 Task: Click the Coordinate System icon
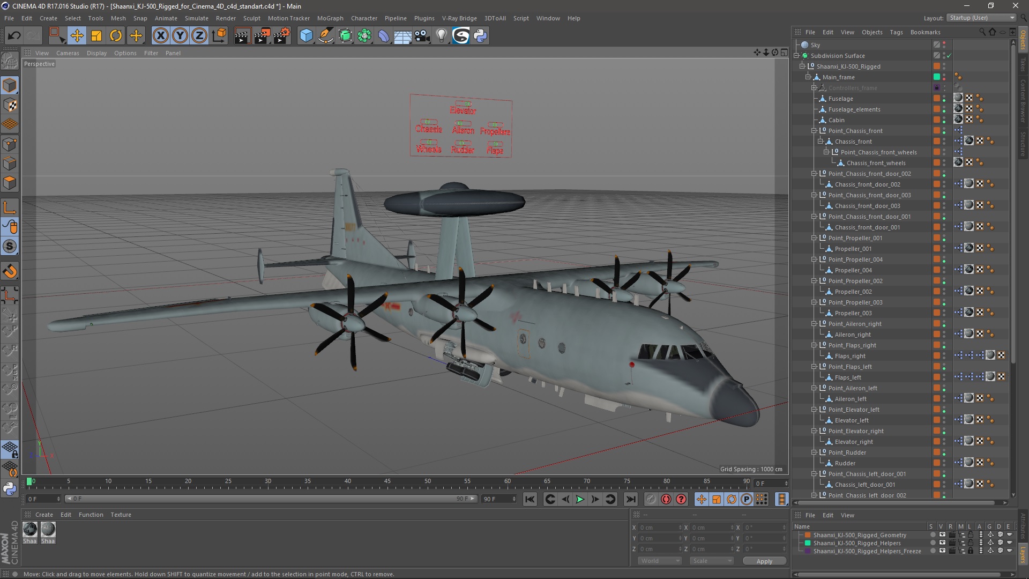coord(219,36)
